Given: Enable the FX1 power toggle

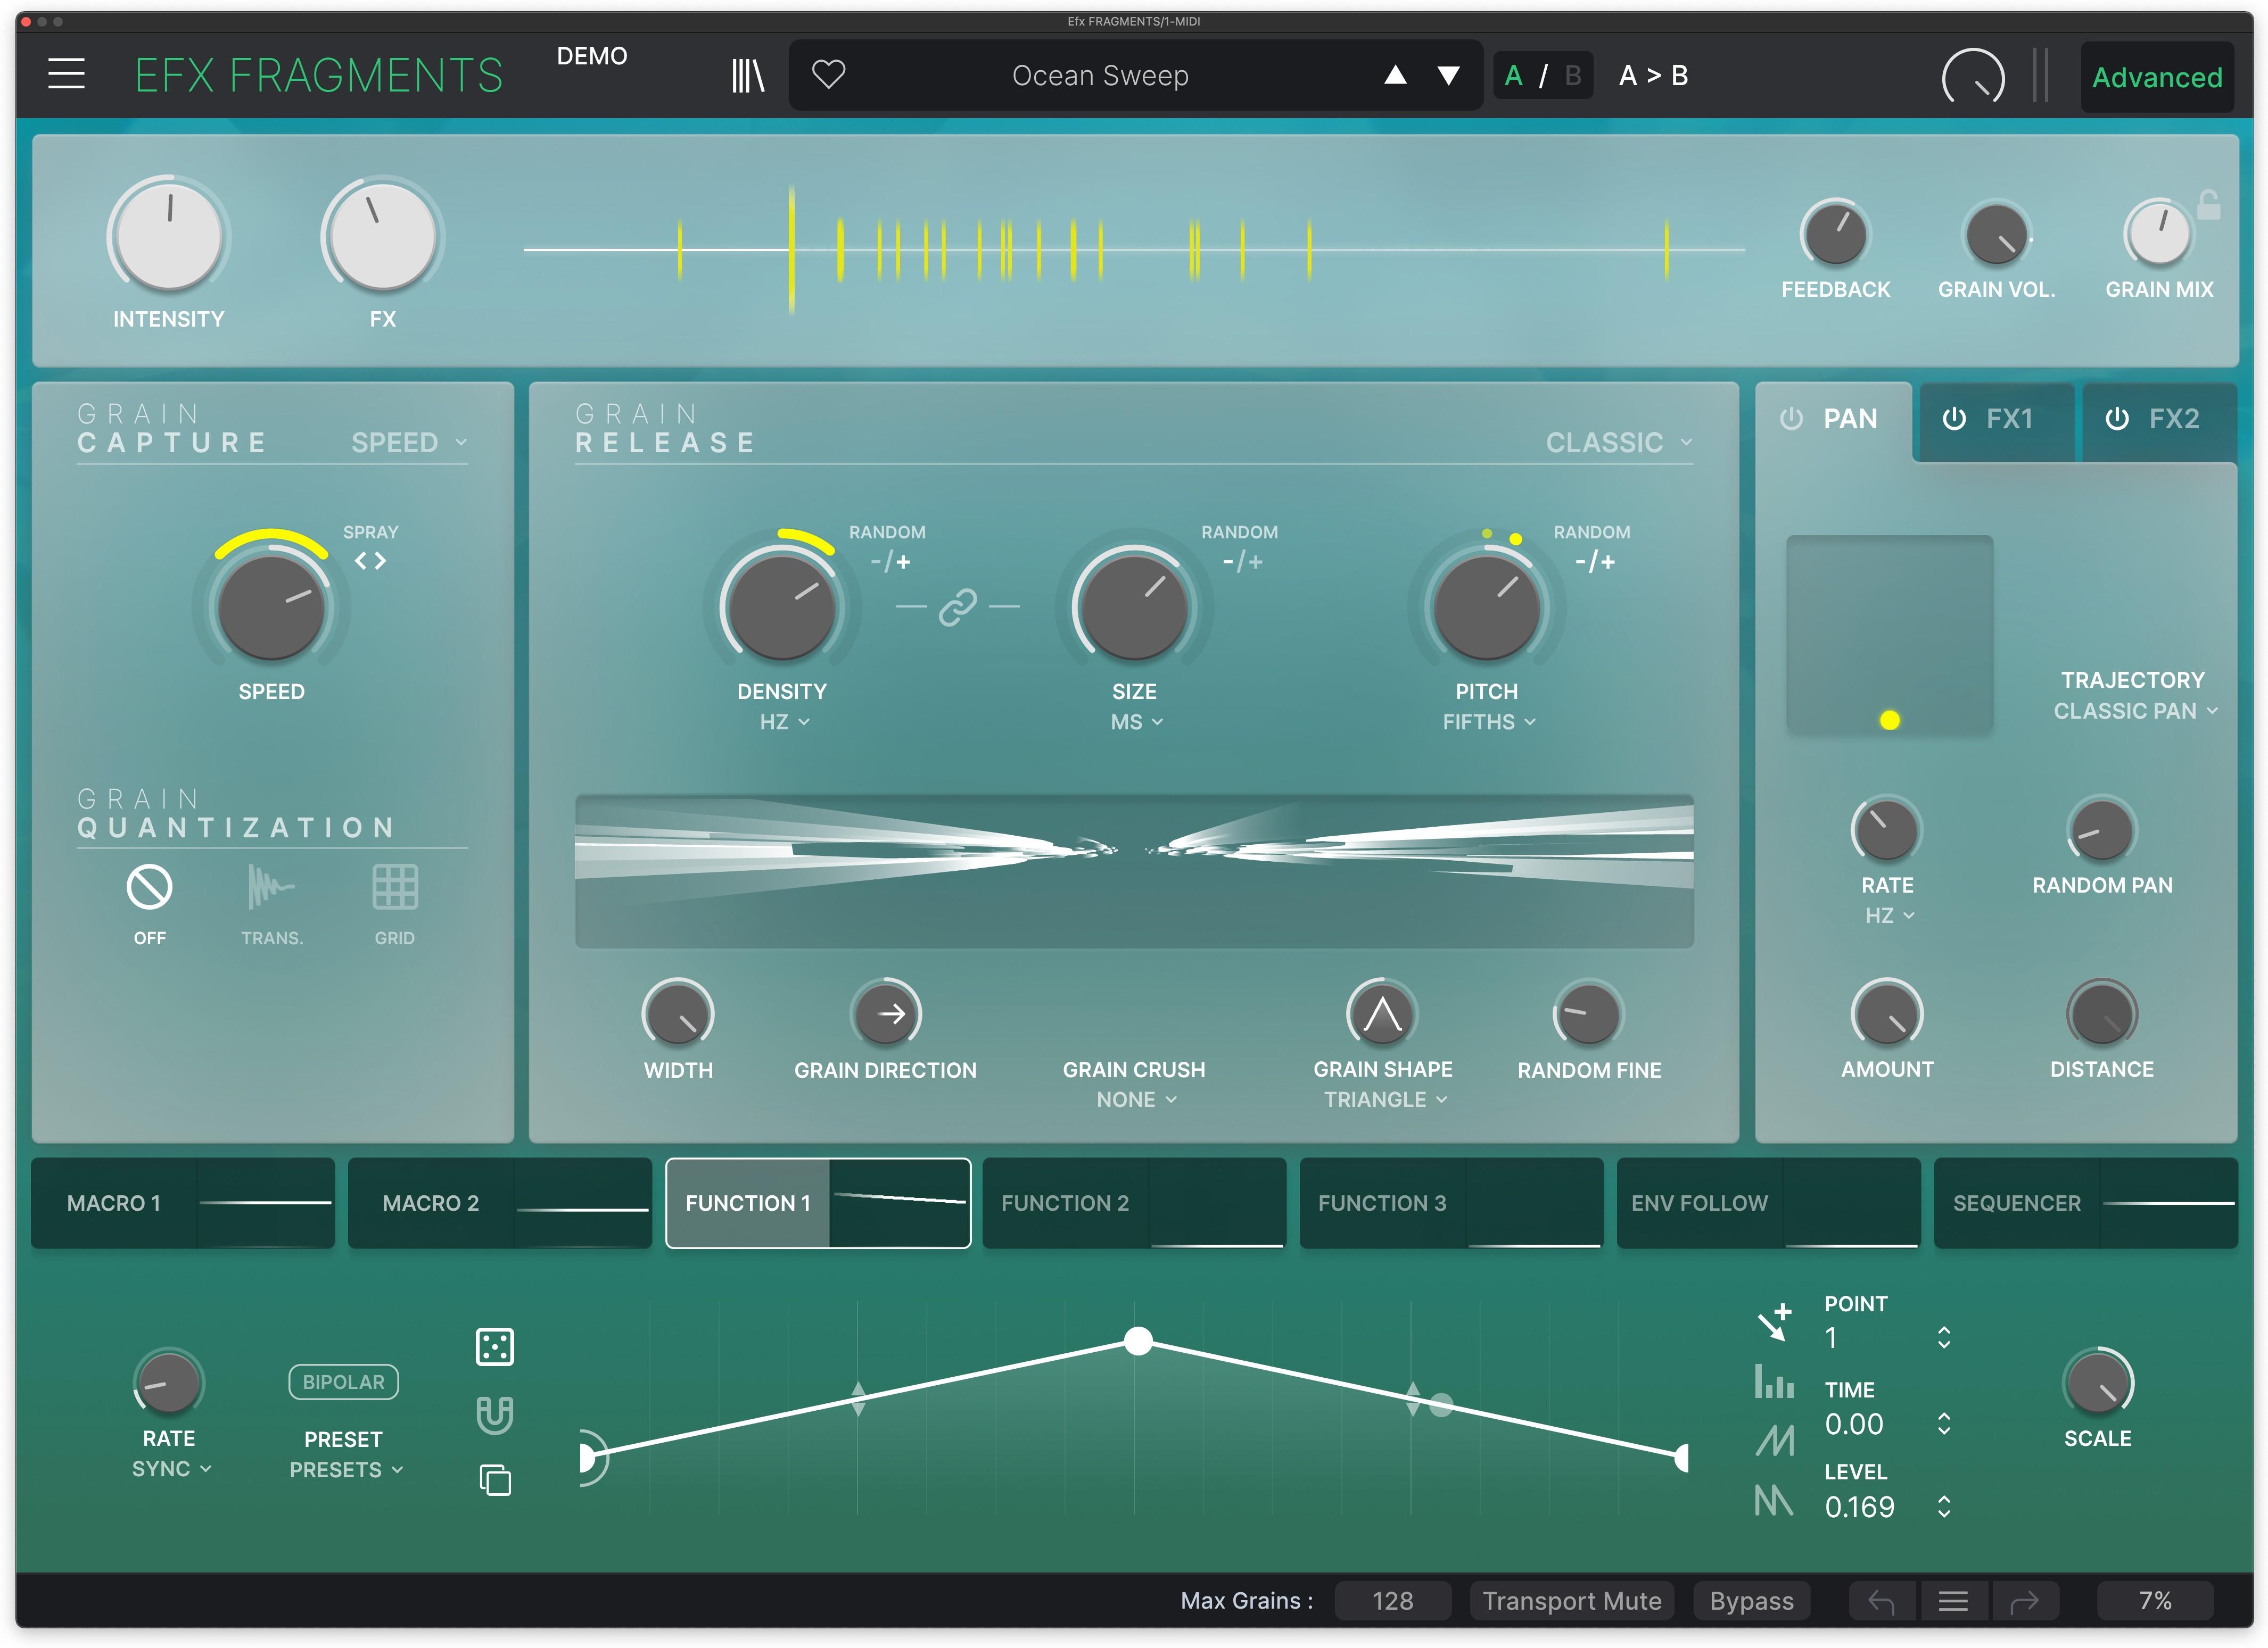Looking at the screenshot, I should pyautogui.click(x=1955, y=420).
